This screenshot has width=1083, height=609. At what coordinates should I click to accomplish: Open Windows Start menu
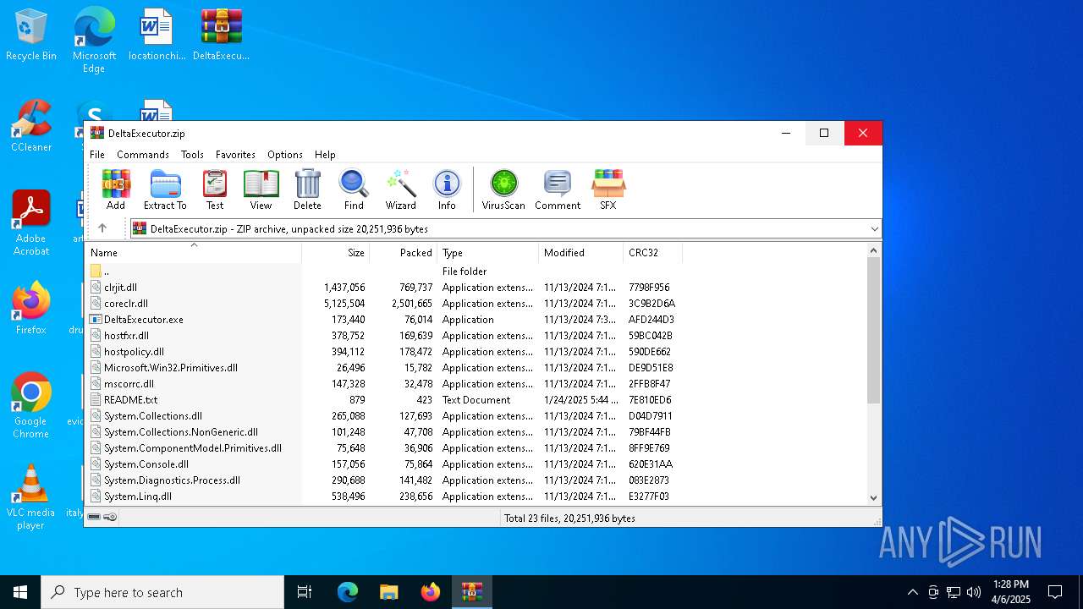[x=20, y=592]
